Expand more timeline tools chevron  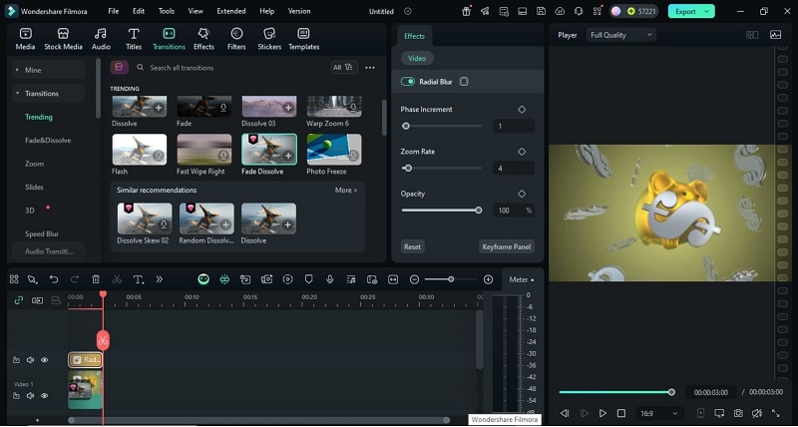pyautogui.click(x=160, y=279)
